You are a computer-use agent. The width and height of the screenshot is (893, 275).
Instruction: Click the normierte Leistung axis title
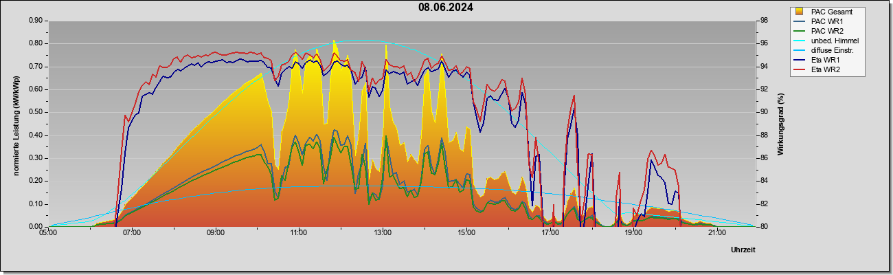16,124
